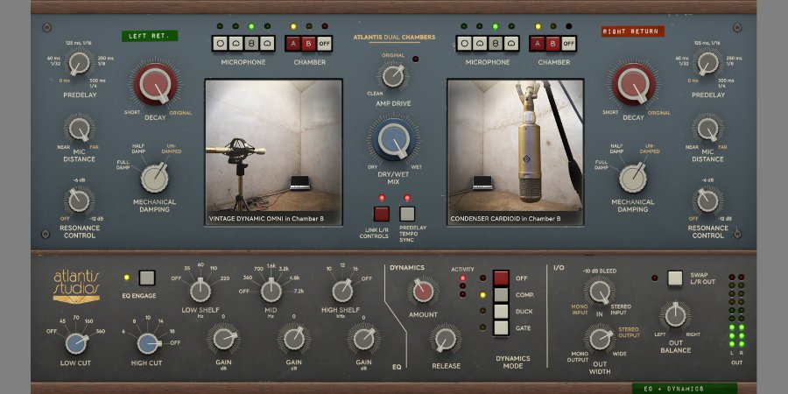The width and height of the screenshot is (788, 394).
Task: Select second microphone pattern button, right channel
Action: (480, 43)
